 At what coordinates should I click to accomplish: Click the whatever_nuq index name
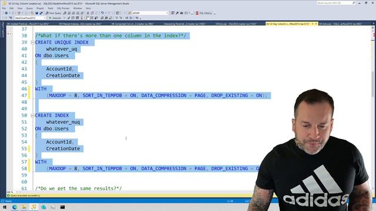(x=63, y=122)
